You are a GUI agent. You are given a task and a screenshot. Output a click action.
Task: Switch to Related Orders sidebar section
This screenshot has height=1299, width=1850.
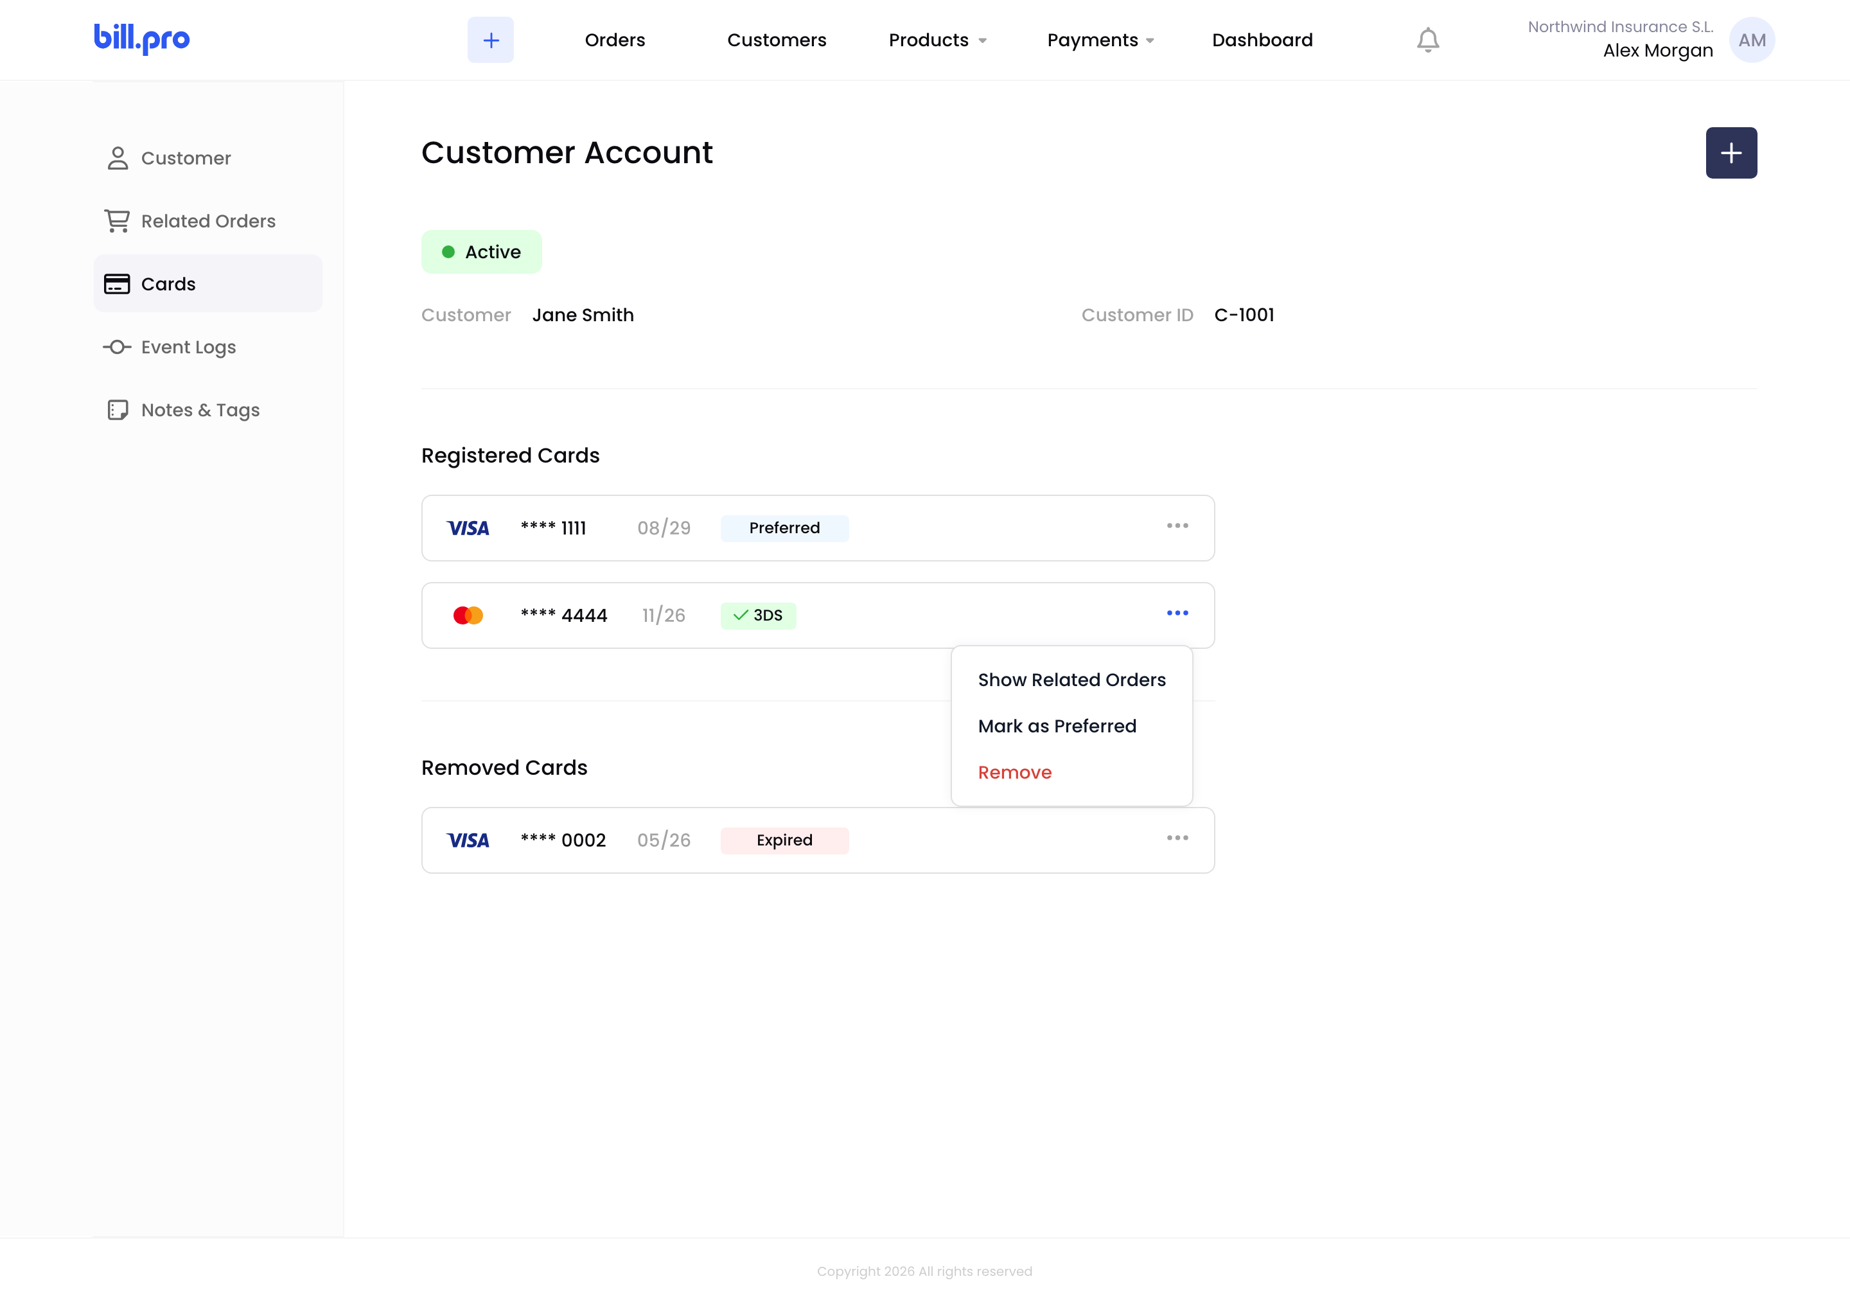208,221
